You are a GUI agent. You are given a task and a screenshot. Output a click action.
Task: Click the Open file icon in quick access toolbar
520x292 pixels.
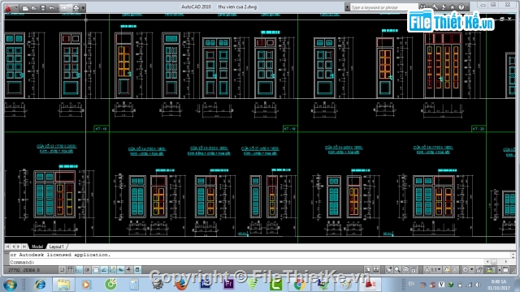[34, 8]
